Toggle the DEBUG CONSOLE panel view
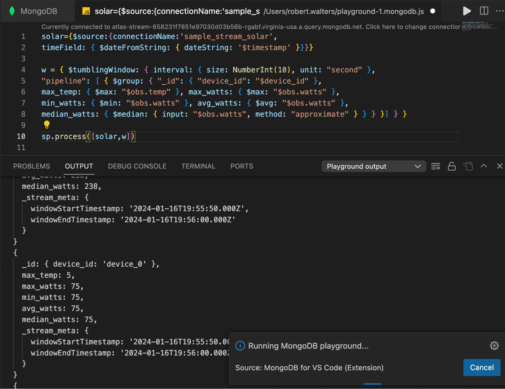The height and width of the screenshot is (389, 505). click(x=137, y=166)
